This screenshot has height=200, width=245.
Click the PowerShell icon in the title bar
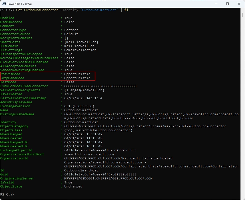coord(4,4)
